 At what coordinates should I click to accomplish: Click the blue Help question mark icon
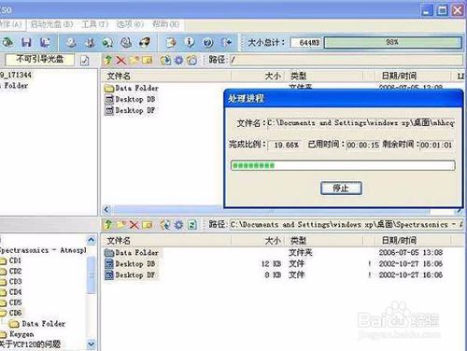tap(207, 42)
